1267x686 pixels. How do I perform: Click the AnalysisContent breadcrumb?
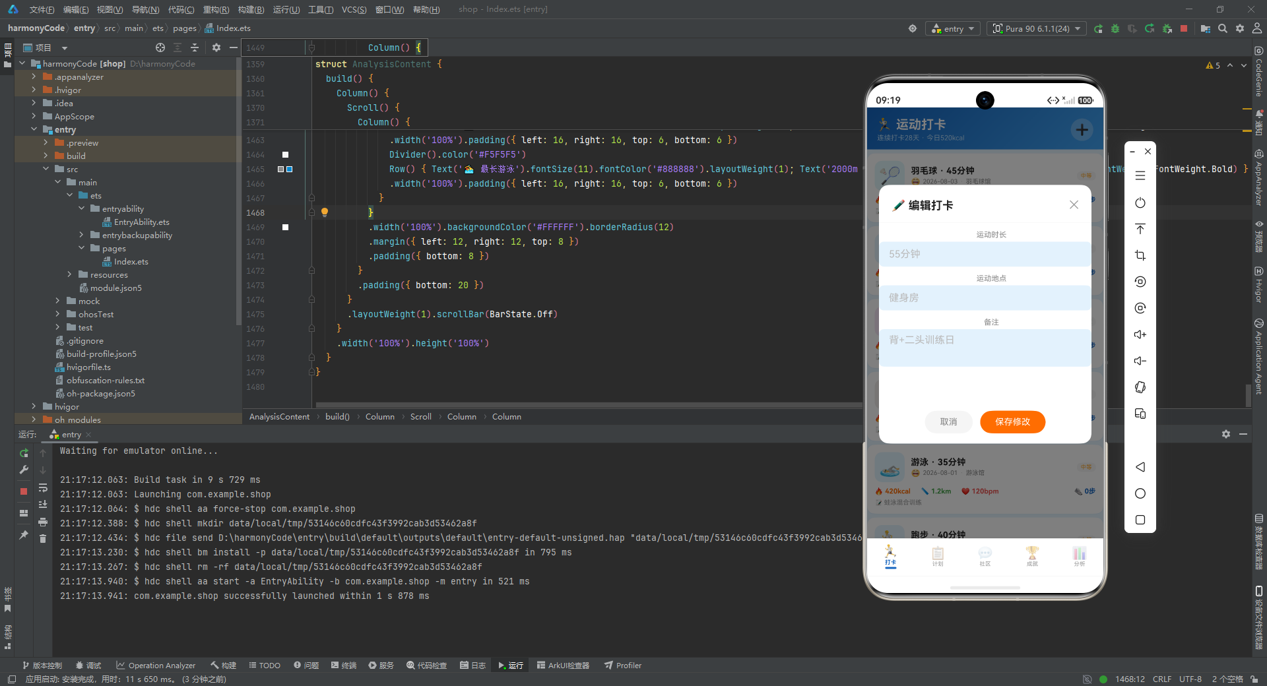coord(279,417)
